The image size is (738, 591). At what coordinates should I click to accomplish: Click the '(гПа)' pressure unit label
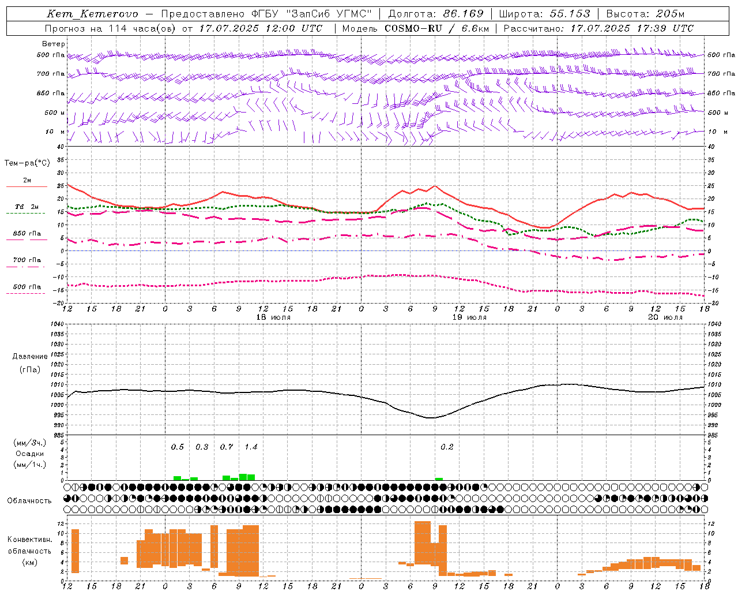[x=30, y=369]
